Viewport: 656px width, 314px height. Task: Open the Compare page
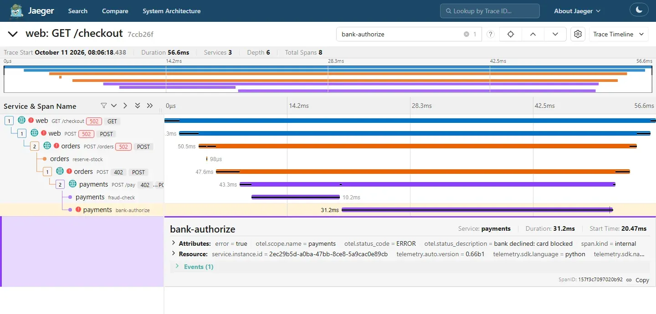click(115, 11)
